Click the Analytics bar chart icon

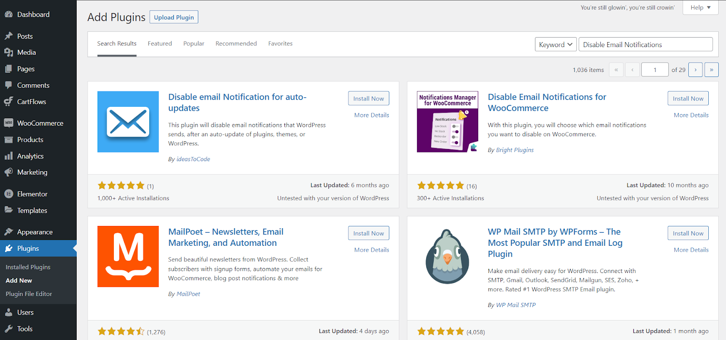coord(9,156)
